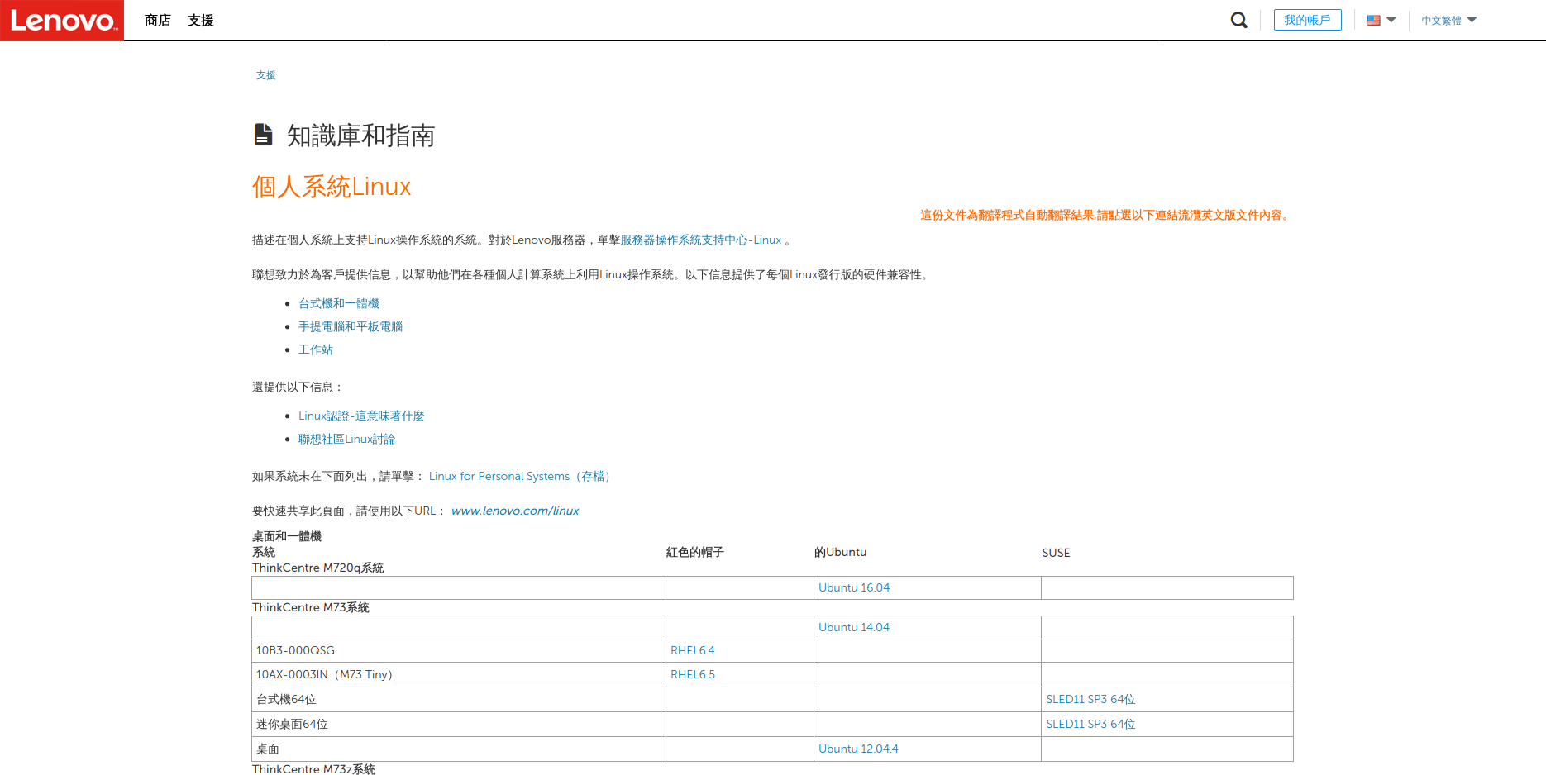Expand the 中文繁體 language dropdown
The image size is (1546, 775).
(1449, 20)
